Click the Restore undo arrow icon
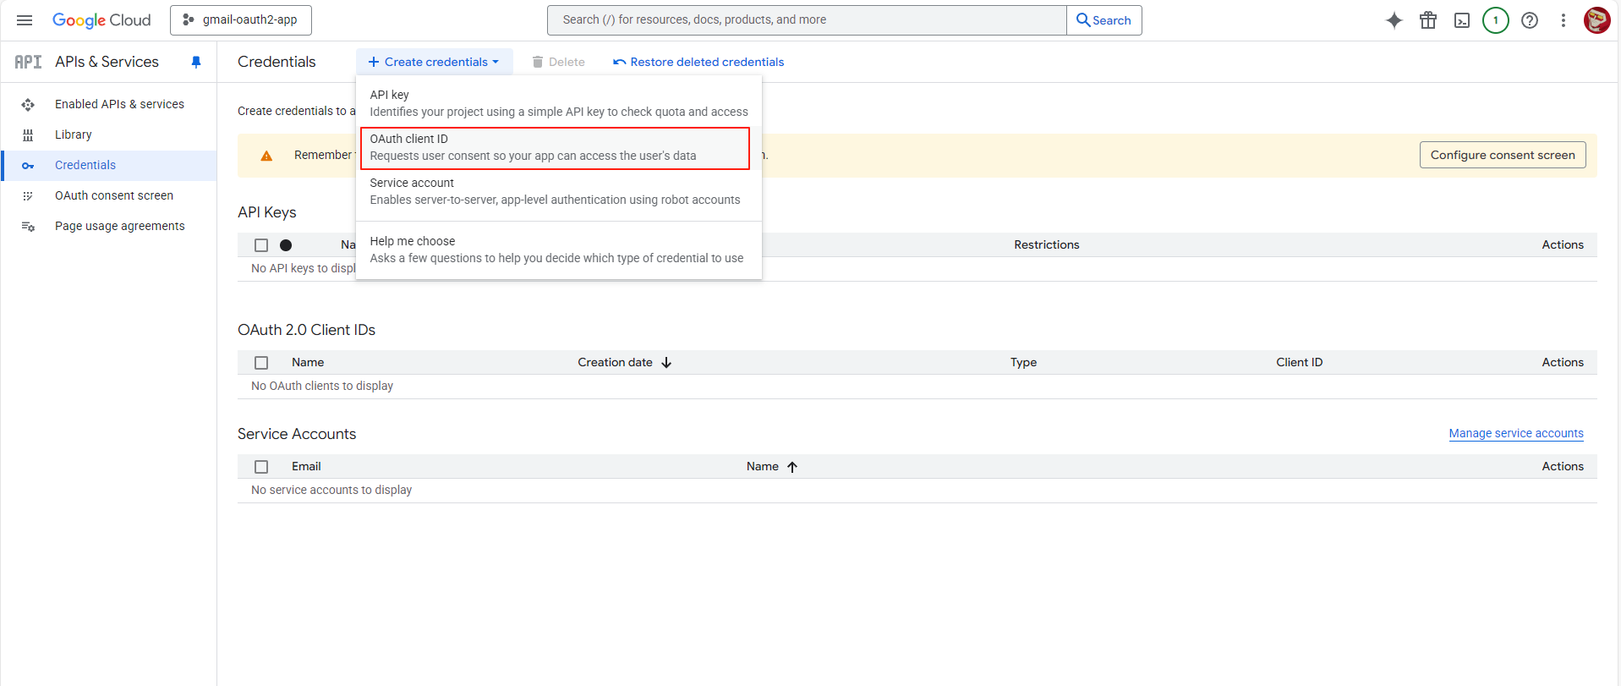 click(x=620, y=62)
